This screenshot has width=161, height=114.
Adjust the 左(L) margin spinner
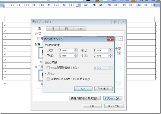coord(110,50)
